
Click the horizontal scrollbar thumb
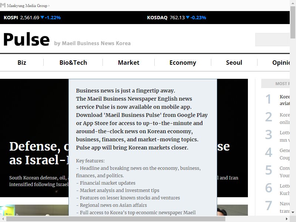click(x=116, y=219)
